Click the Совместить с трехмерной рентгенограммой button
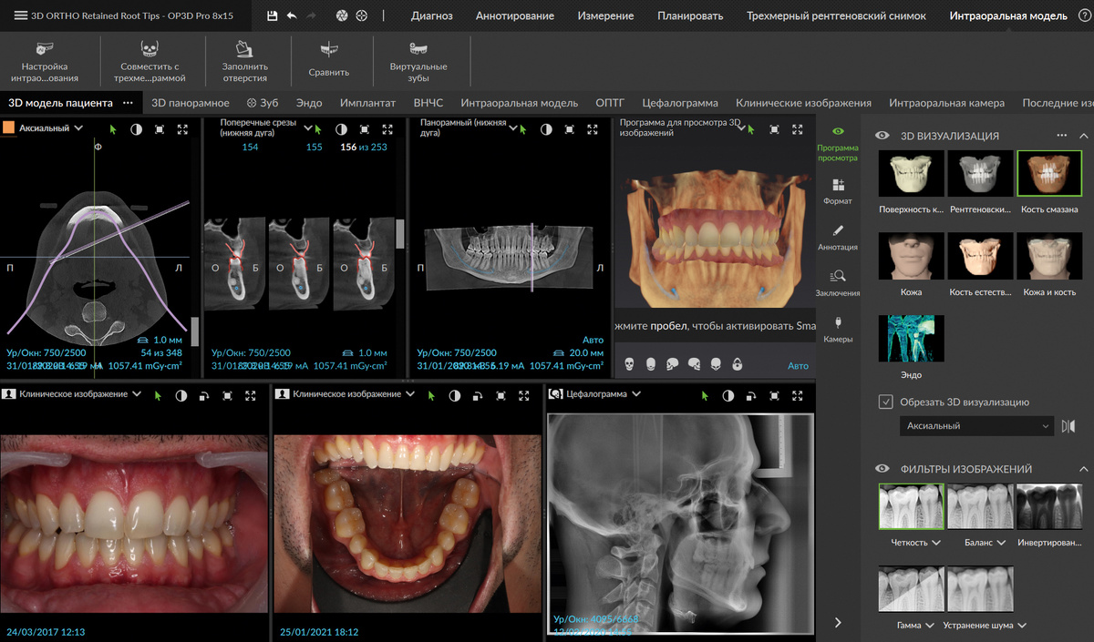The height and width of the screenshot is (642, 1094). click(x=150, y=61)
